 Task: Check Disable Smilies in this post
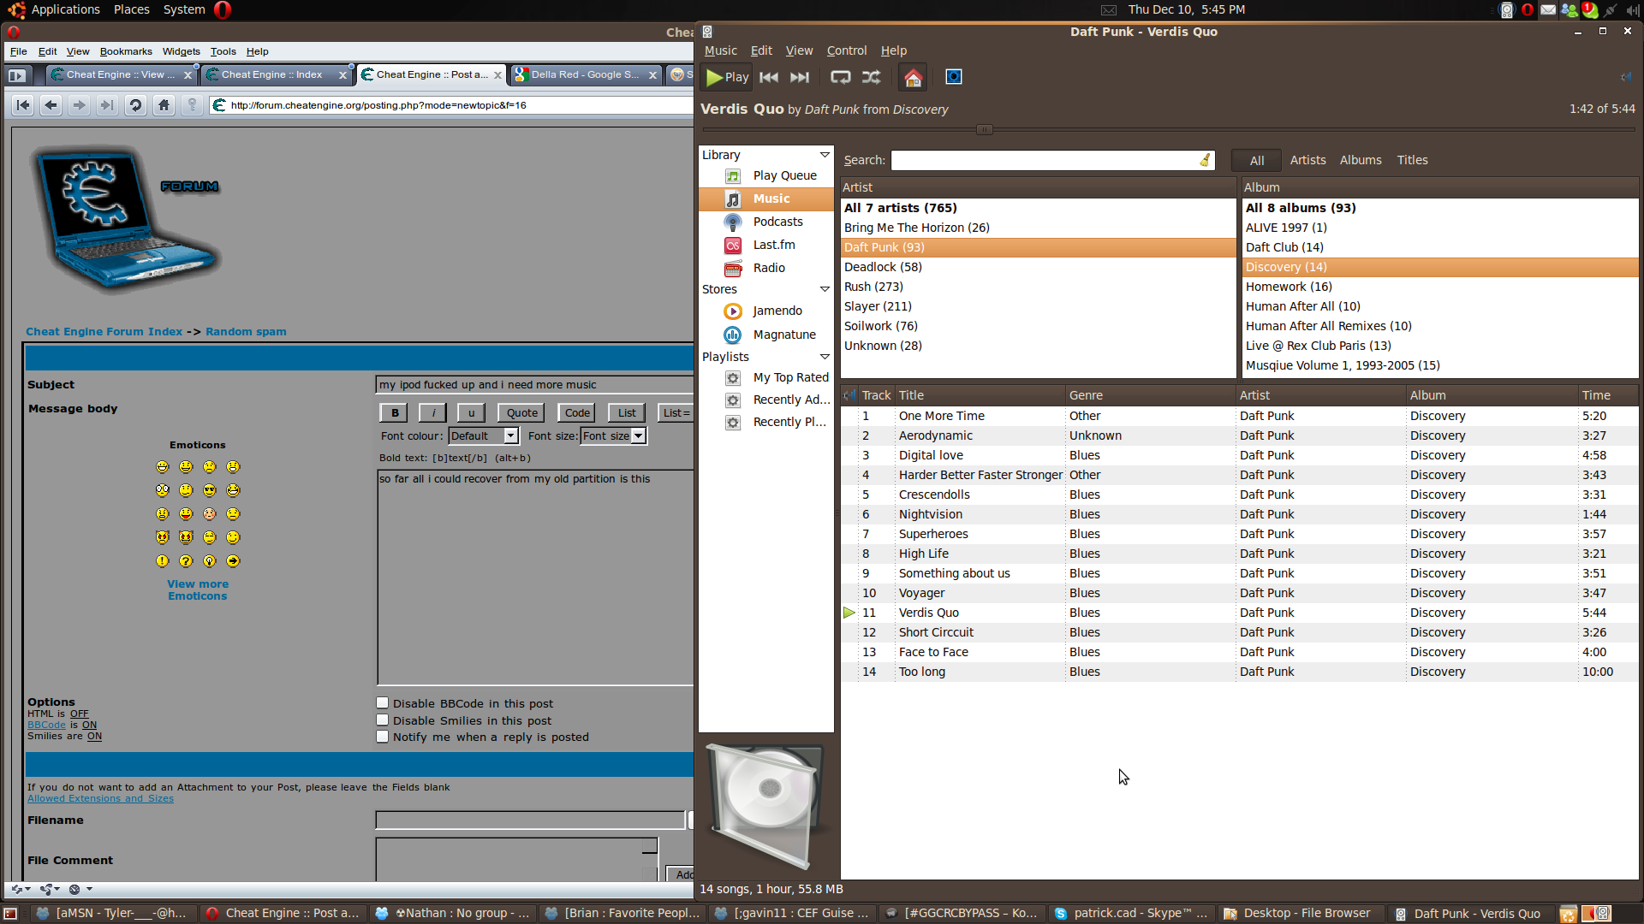pyautogui.click(x=383, y=720)
